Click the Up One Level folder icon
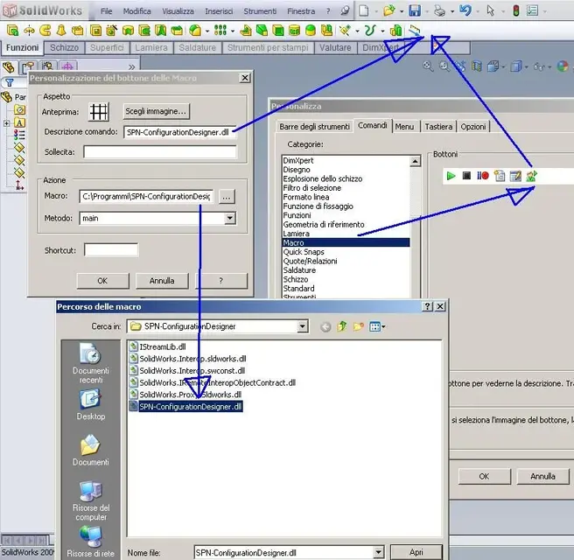The height and width of the screenshot is (560, 574). coord(342,326)
